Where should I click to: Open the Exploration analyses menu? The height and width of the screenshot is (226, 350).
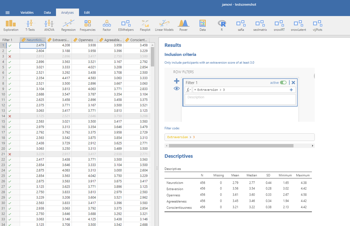[11, 25]
